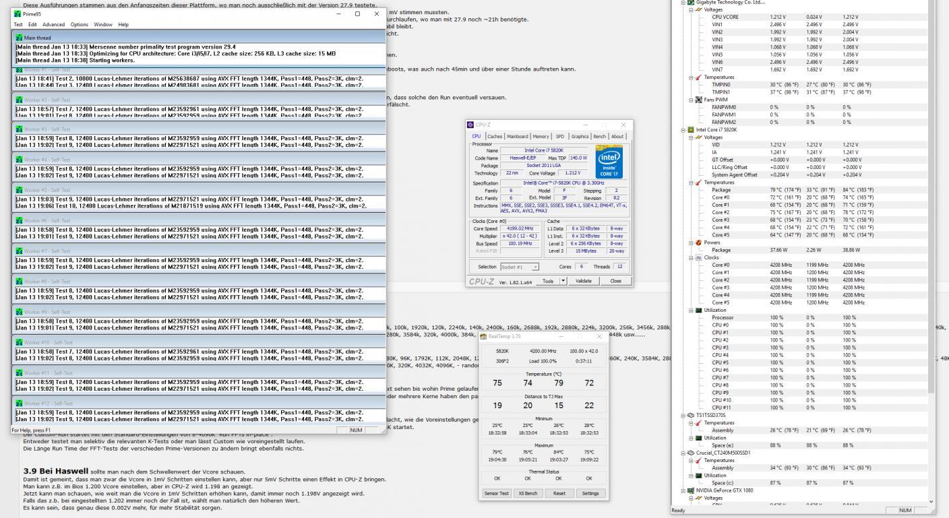Click the RealTemp 3.70 title bar icon
This screenshot has height=518, width=949.
click(483, 336)
